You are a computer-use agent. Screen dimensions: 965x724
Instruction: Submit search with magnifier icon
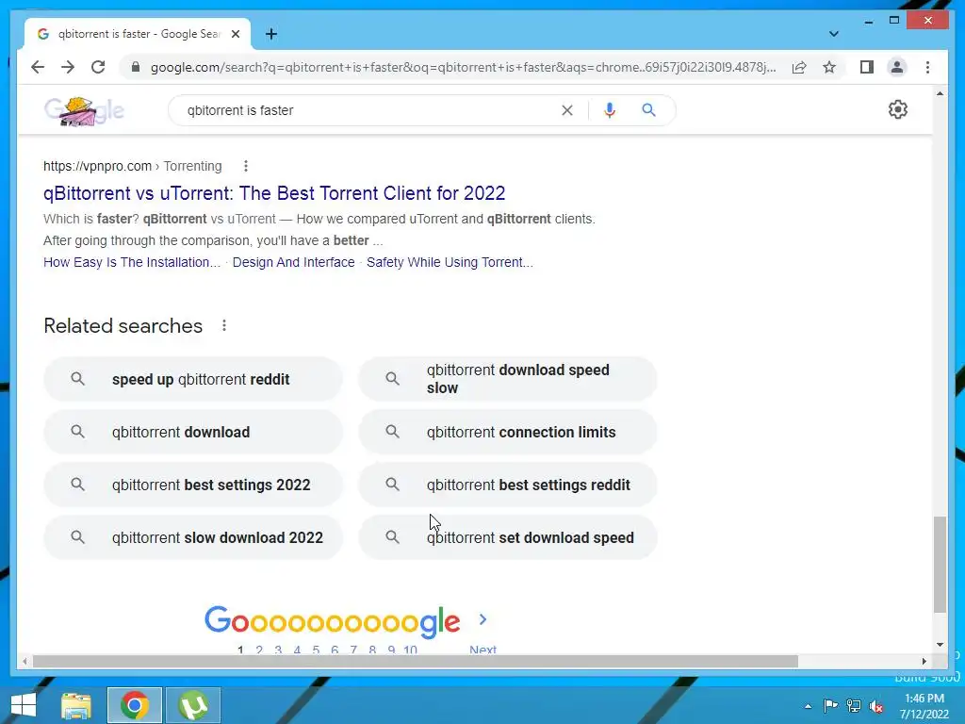tap(648, 110)
